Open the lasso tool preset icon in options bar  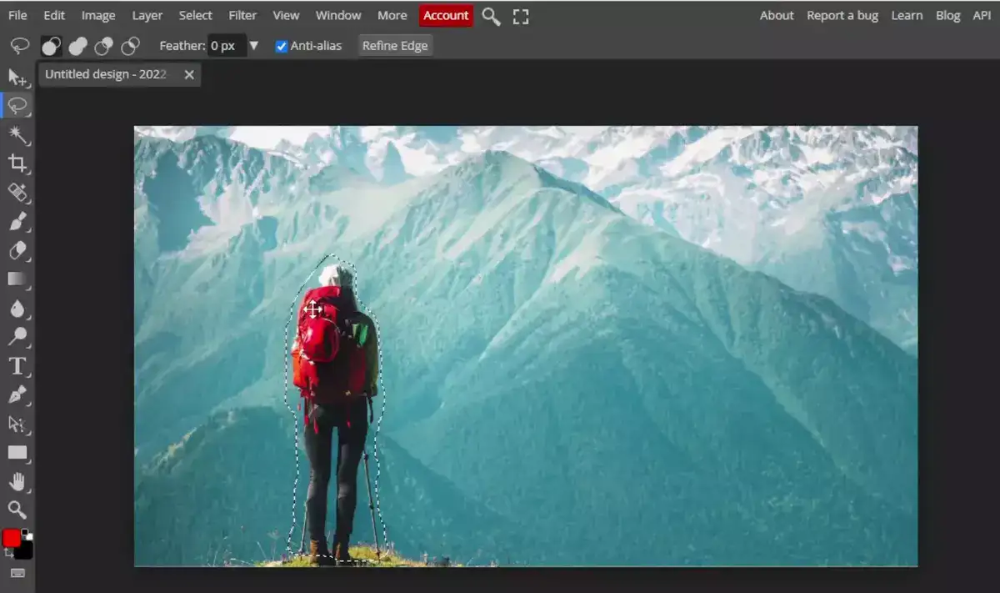tap(20, 46)
